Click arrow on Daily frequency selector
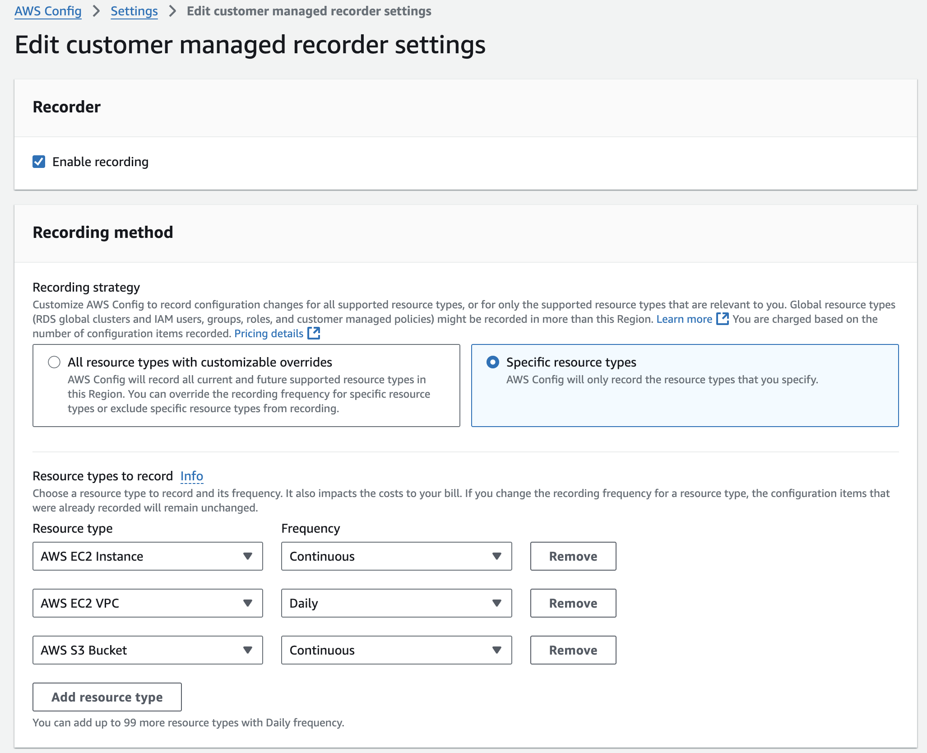Screen dimensions: 927x753 (496, 603)
